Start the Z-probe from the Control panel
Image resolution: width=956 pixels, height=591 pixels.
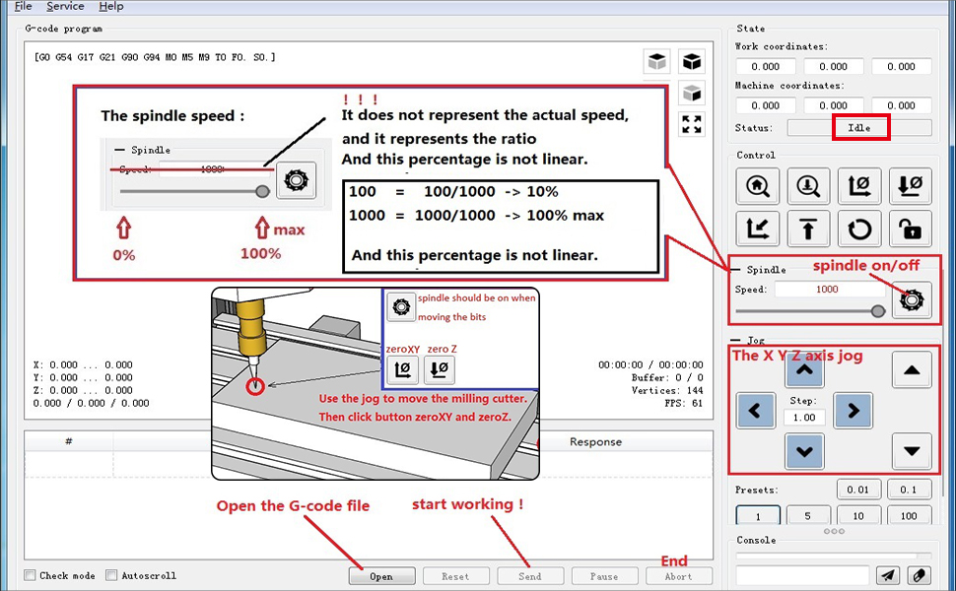tap(808, 186)
